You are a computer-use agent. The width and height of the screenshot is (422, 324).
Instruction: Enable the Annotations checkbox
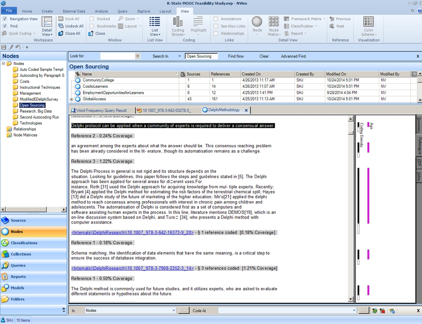(x=217, y=19)
